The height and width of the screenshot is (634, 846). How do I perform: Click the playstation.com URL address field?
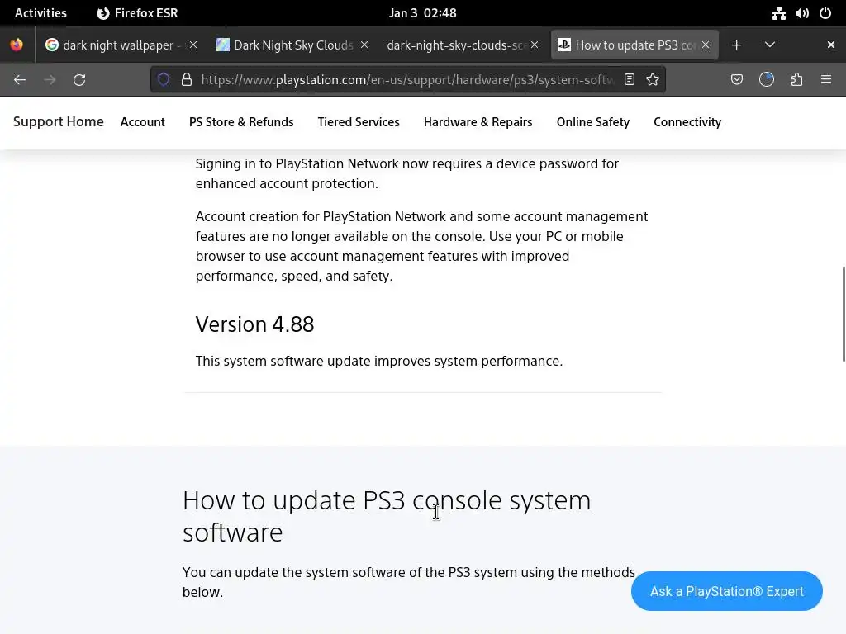pos(405,79)
